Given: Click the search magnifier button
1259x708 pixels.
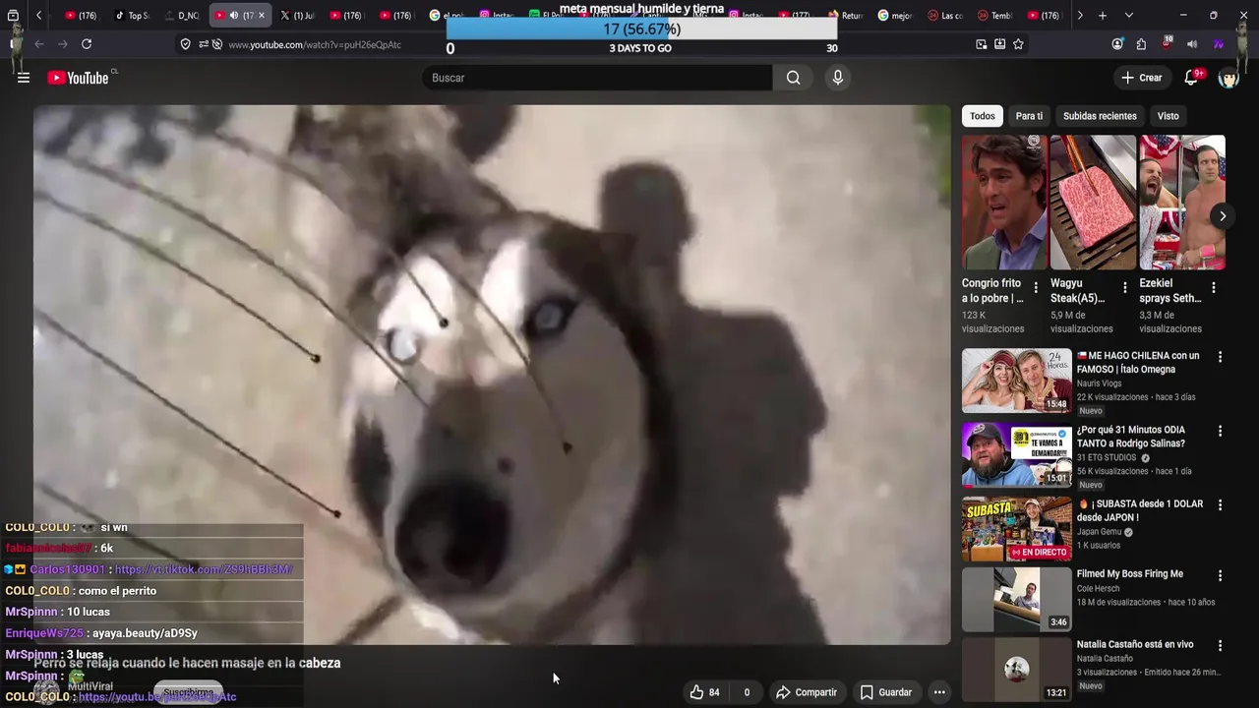Looking at the screenshot, I should coord(793,78).
